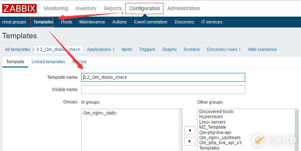Focus the Template name field

point(163,77)
